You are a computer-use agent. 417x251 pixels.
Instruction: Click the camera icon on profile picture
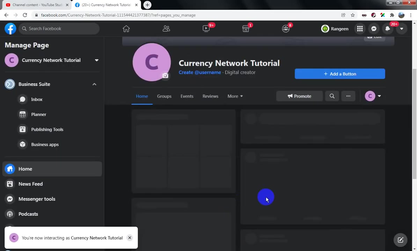pos(166,76)
